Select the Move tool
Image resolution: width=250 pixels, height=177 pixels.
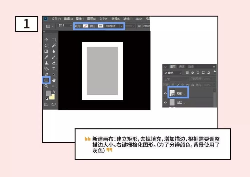[x=46, y=40]
